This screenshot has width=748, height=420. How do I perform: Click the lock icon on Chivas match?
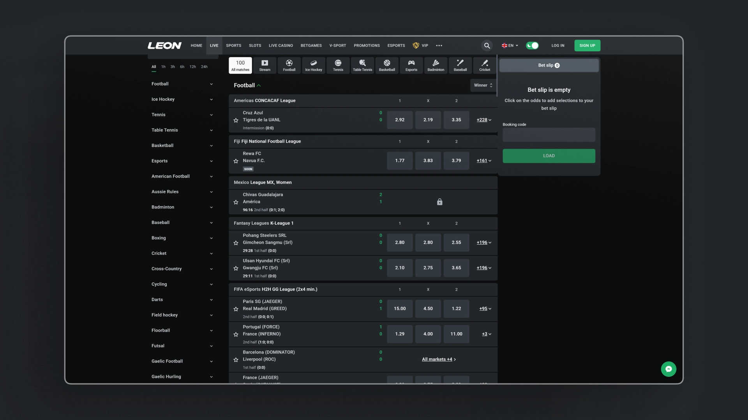[x=439, y=202]
